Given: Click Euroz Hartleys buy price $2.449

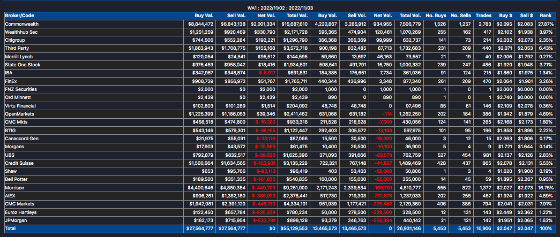Looking at the screenshot, I should [x=505, y=212].
